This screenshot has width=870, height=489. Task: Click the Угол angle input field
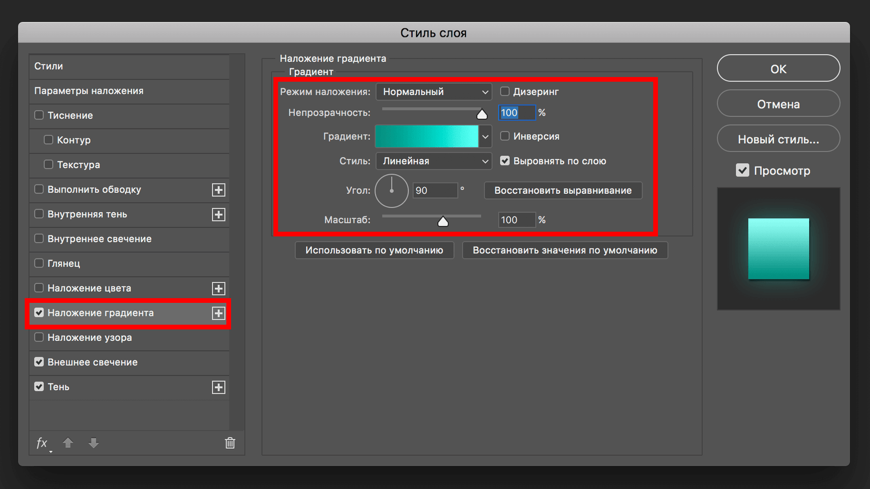434,190
